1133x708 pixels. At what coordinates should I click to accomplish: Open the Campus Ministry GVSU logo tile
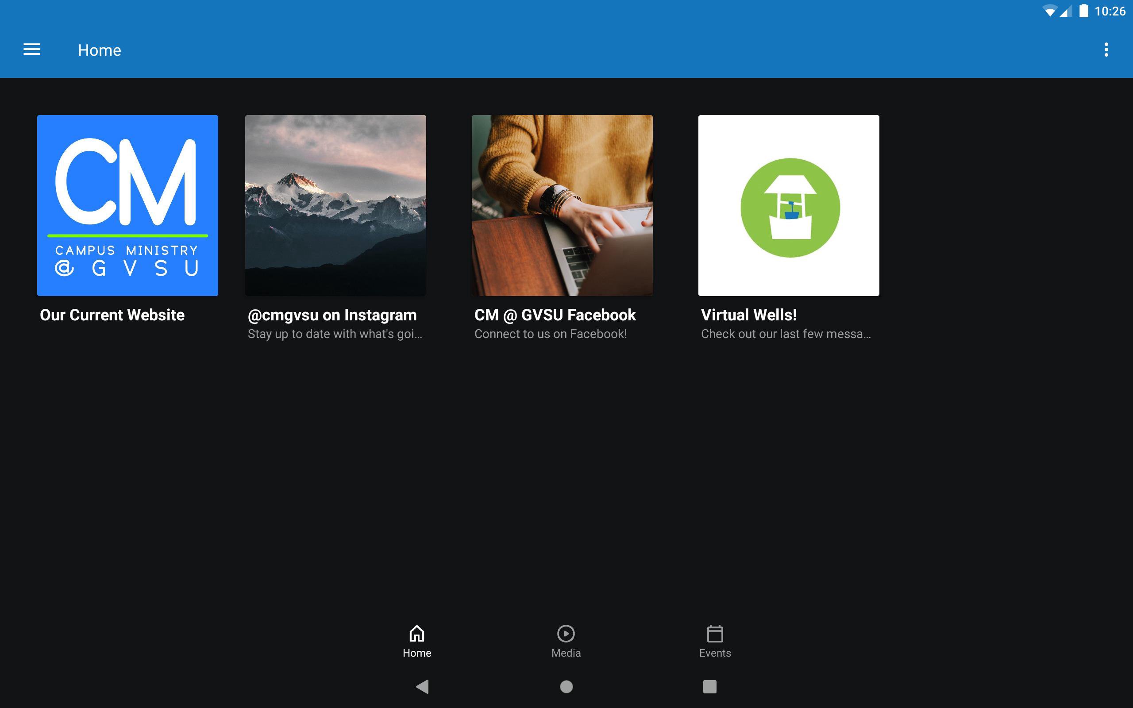click(127, 205)
